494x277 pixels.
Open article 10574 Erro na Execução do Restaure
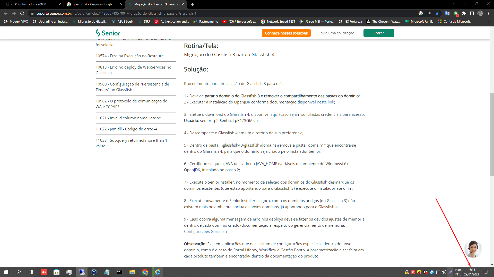coord(129,56)
